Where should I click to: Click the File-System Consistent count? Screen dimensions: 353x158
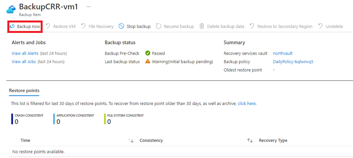coord(109,122)
